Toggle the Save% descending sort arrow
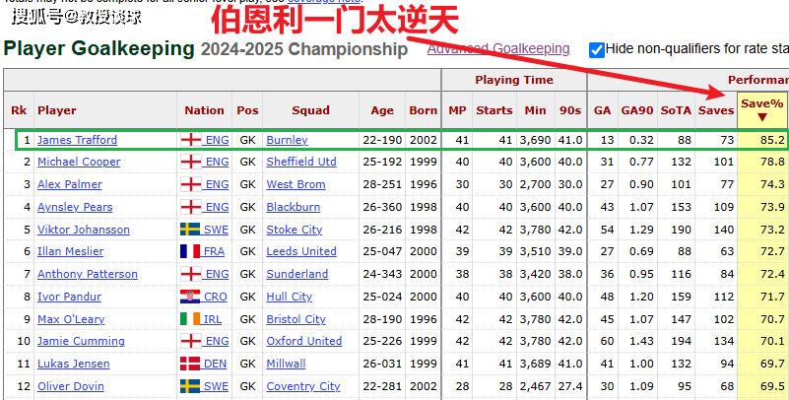Viewport: 789px width, 400px height. pos(761,117)
